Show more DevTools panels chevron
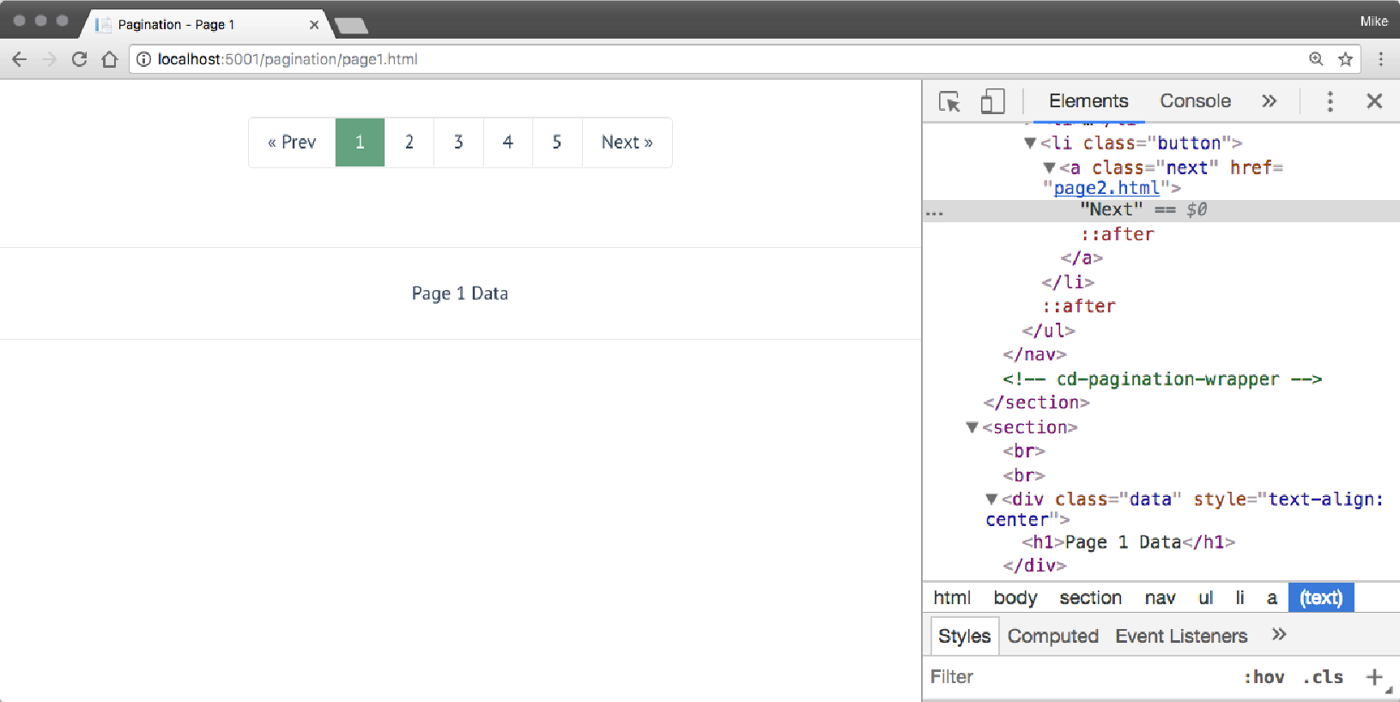 pos(1269,101)
